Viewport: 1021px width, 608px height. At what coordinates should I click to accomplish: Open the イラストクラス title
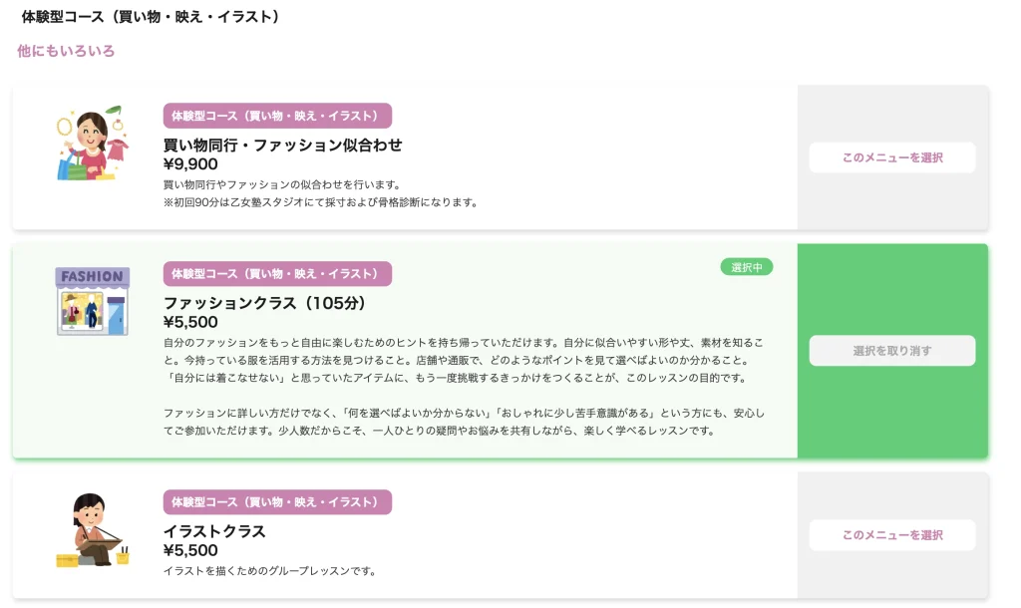click(214, 531)
